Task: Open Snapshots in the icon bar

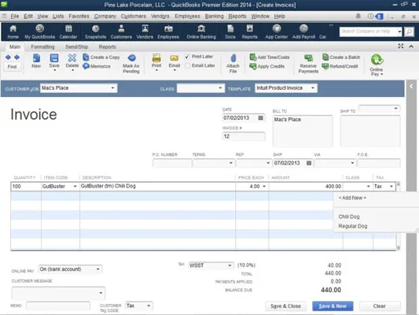Action: (x=95, y=31)
